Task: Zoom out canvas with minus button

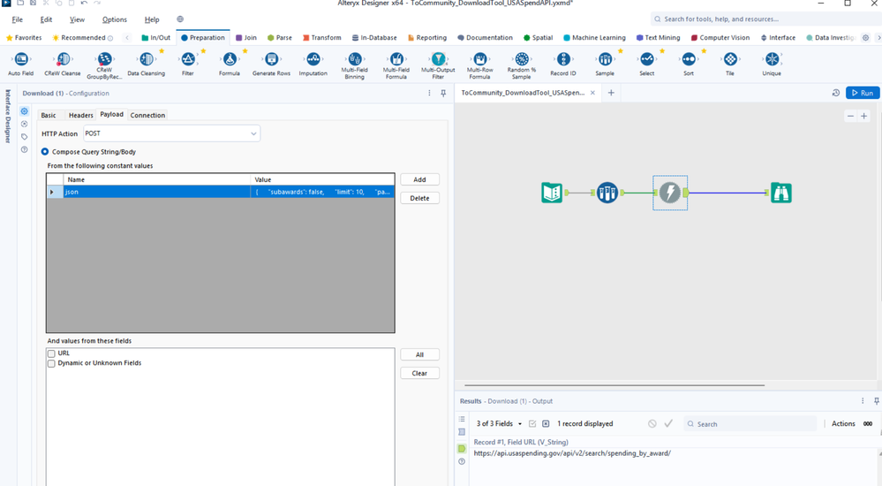Action: tap(850, 116)
